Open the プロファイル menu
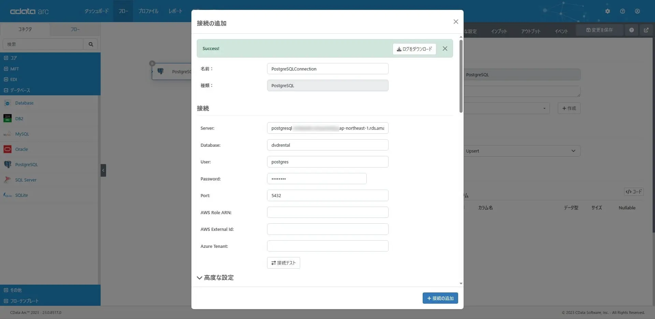655x319 pixels. pyautogui.click(x=148, y=11)
